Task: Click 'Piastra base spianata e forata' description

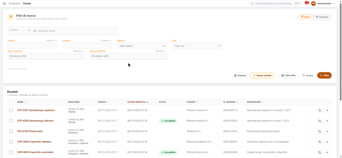Action: [x=263, y=131]
